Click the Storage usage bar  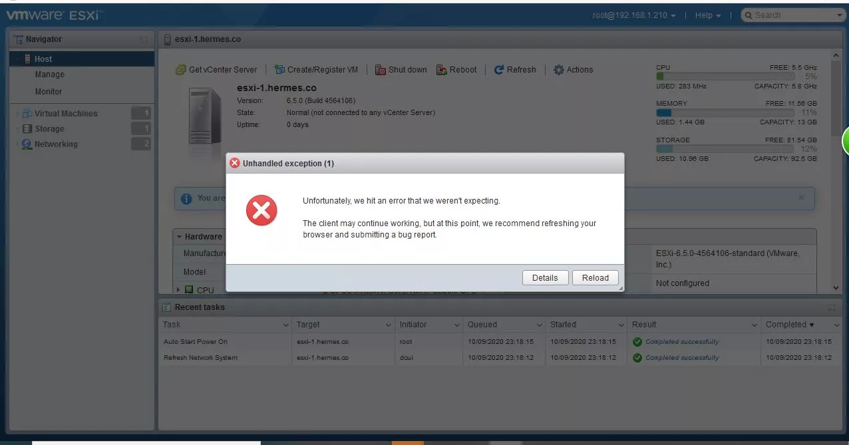[725, 150]
